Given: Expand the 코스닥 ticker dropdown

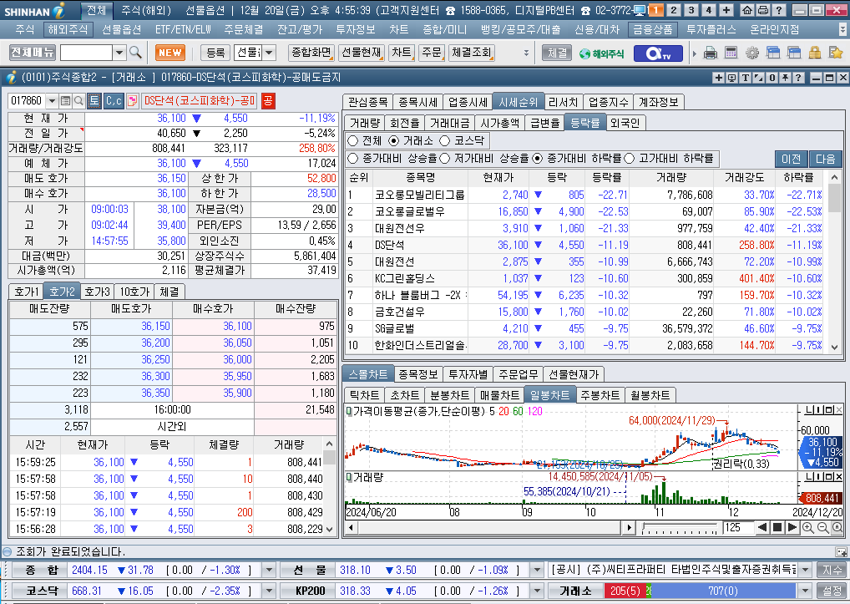Looking at the screenshot, I should click(x=268, y=591).
